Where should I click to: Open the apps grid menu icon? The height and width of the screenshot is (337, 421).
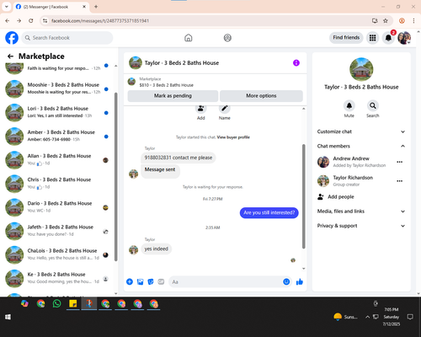point(372,38)
